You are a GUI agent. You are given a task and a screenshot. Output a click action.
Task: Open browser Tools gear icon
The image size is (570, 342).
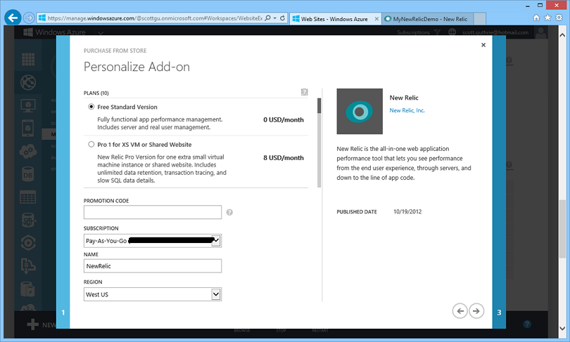(x=559, y=18)
